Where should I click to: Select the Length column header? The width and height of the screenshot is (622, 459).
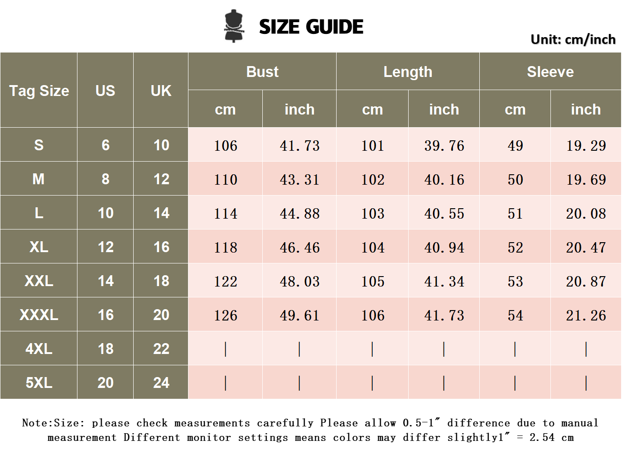tap(408, 72)
